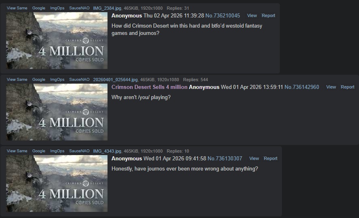Report post No.736210045

coord(268,15)
